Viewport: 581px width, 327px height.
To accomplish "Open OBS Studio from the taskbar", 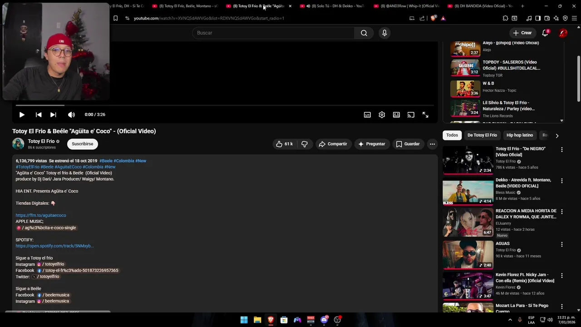I will (337, 320).
